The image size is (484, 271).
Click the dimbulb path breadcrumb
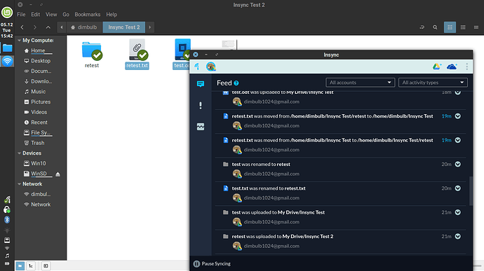[84, 27]
